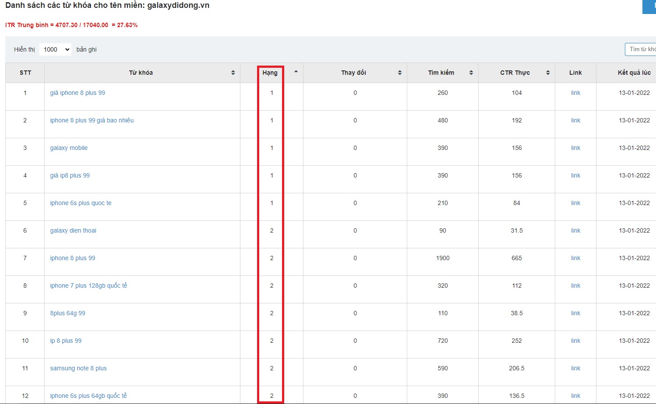The width and height of the screenshot is (656, 404).
Task: Select the 'galaxy mobile' keyword link
Action: [x=69, y=148]
